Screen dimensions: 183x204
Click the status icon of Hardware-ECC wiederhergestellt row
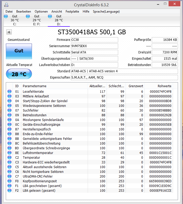pos(9,162)
